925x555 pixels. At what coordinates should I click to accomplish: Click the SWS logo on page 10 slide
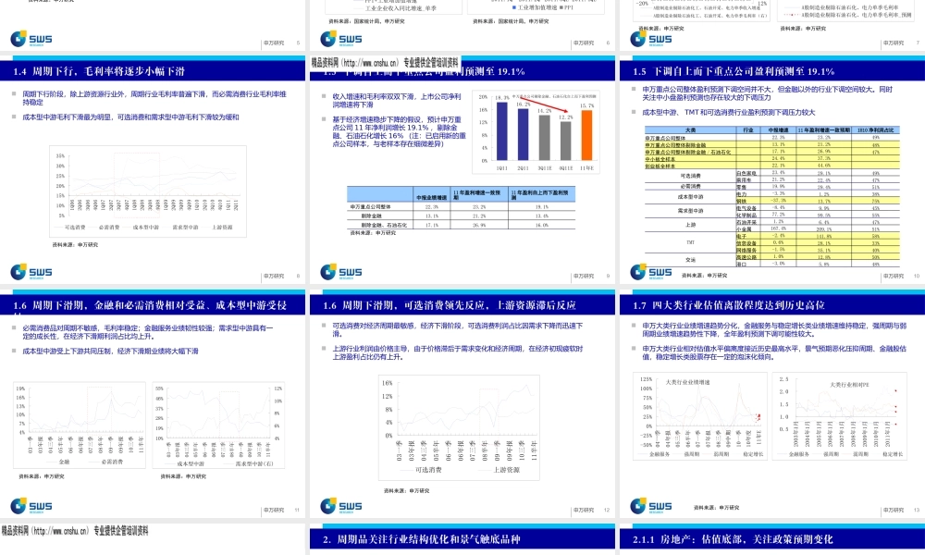point(650,272)
